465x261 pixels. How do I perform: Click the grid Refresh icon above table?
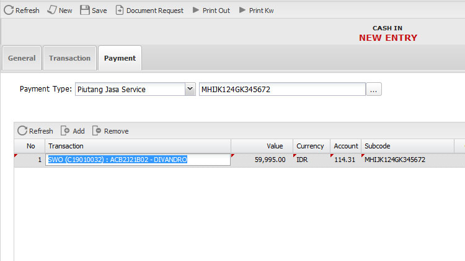coord(22,130)
